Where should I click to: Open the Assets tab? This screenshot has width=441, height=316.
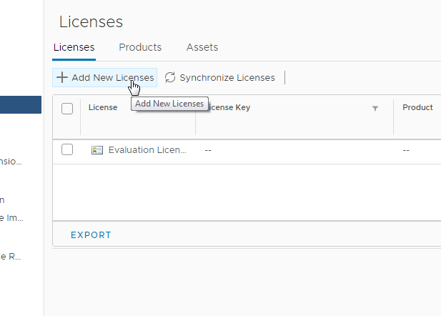click(x=202, y=47)
